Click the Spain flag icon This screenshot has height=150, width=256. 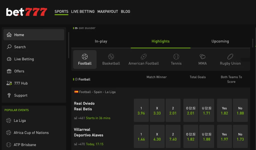coord(76,92)
